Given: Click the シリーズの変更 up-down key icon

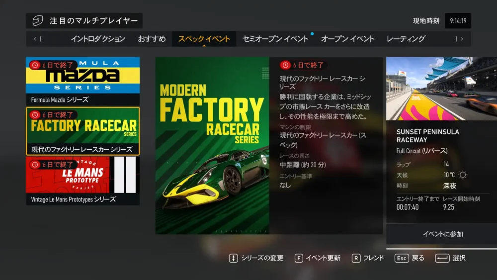Looking at the screenshot, I should pos(233,258).
